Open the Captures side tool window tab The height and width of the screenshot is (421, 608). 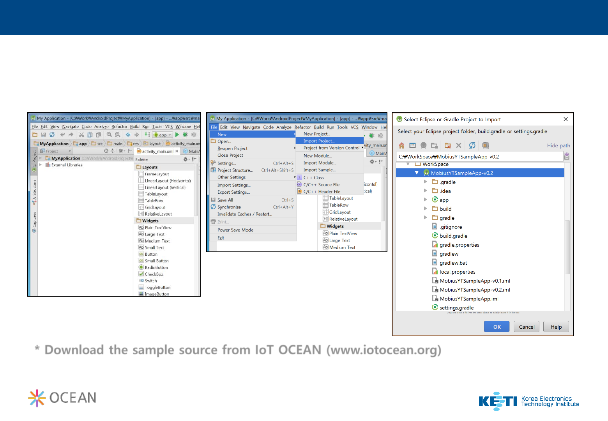(34, 222)
